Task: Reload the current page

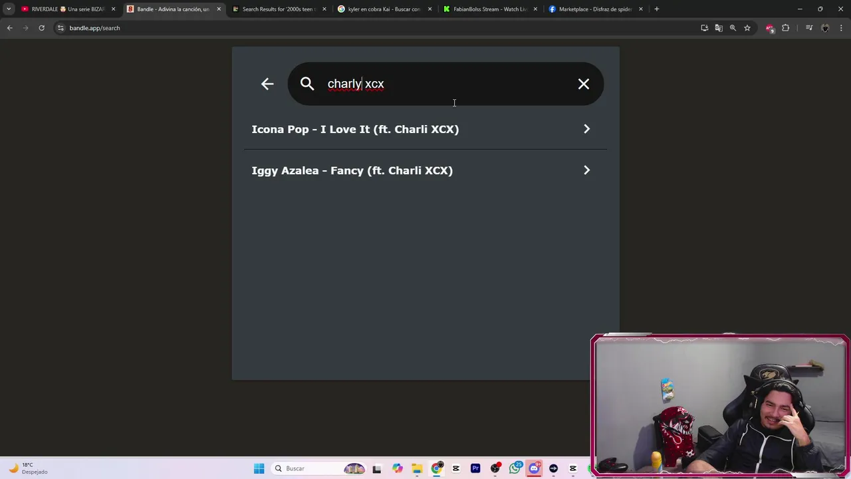Action: [x=41, y=28]
